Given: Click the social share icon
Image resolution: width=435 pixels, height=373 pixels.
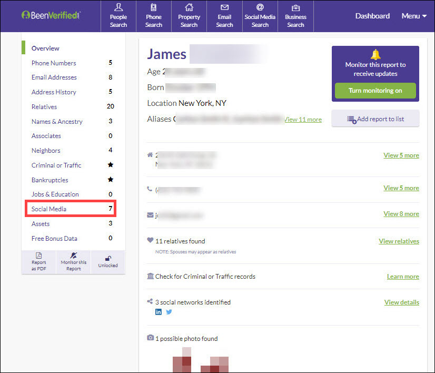Looking at the screenshot, I should click(150, 301).
